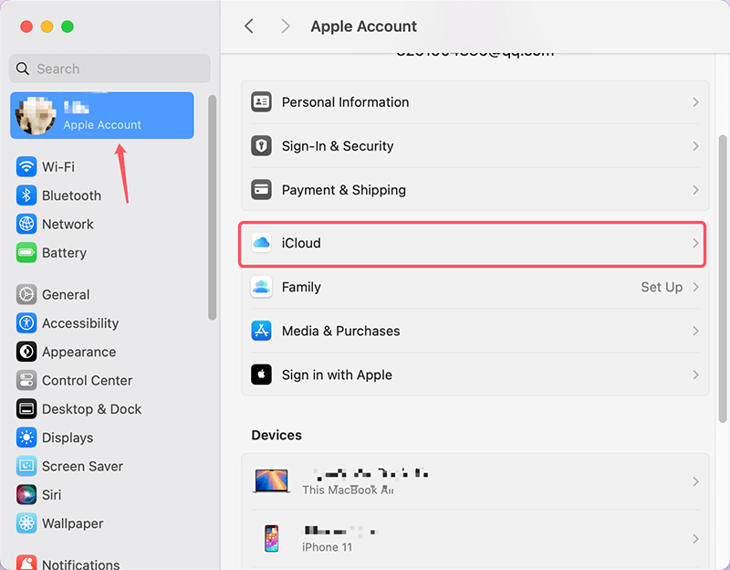Viewport: 730px width, 570px height.
Task: Select Apple Account in the sidebar
Action: pyautogui.click(x=101, y=115)
